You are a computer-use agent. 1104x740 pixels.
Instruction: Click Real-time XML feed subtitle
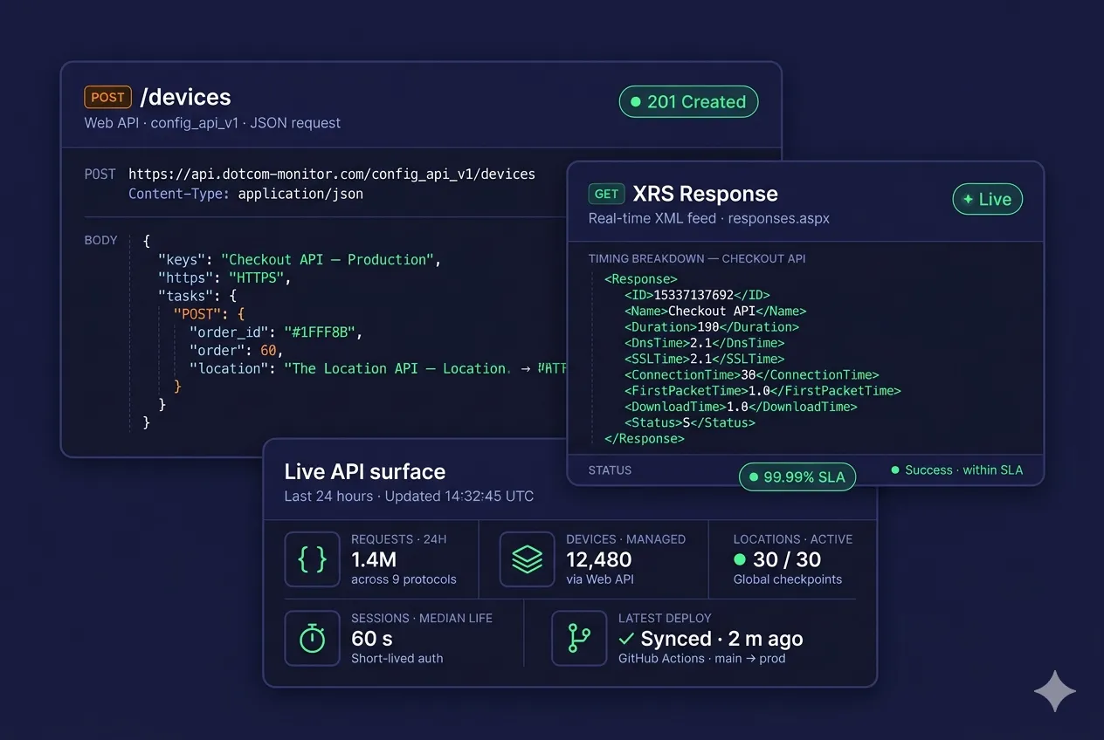click(709, 218)
